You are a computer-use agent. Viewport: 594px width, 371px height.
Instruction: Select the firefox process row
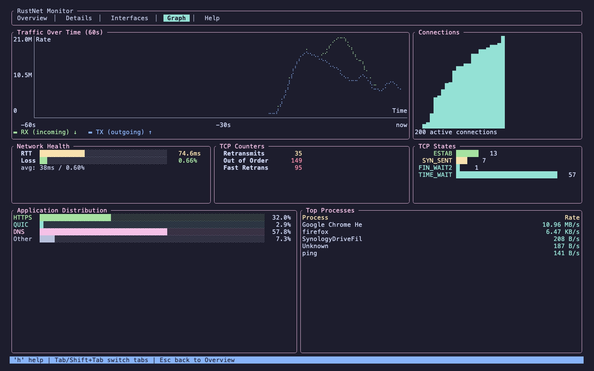coord(441,232)
